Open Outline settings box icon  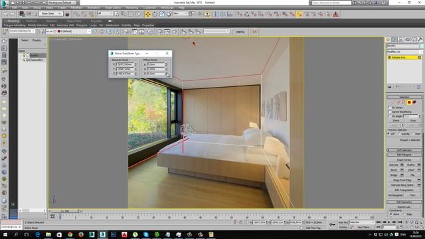tap(419, 165)
